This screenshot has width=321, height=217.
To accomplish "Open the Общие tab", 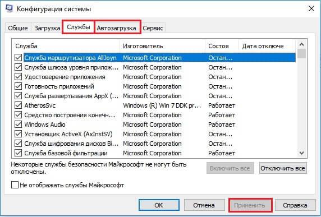I will click(18, 28).
